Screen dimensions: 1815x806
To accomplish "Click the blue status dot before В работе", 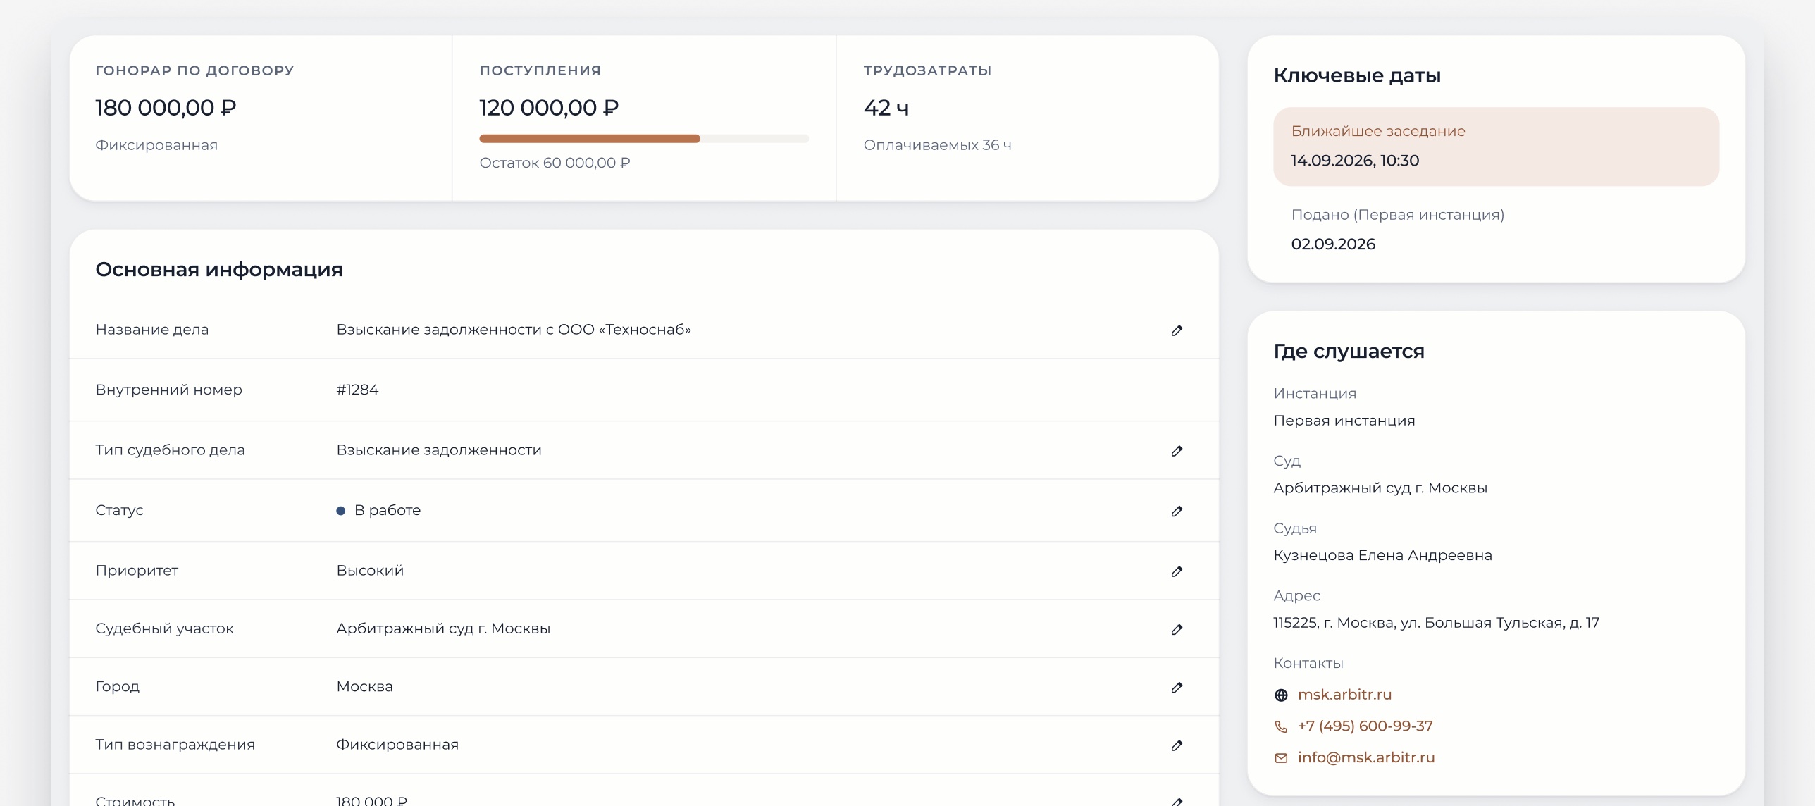I will coord(341,511).
